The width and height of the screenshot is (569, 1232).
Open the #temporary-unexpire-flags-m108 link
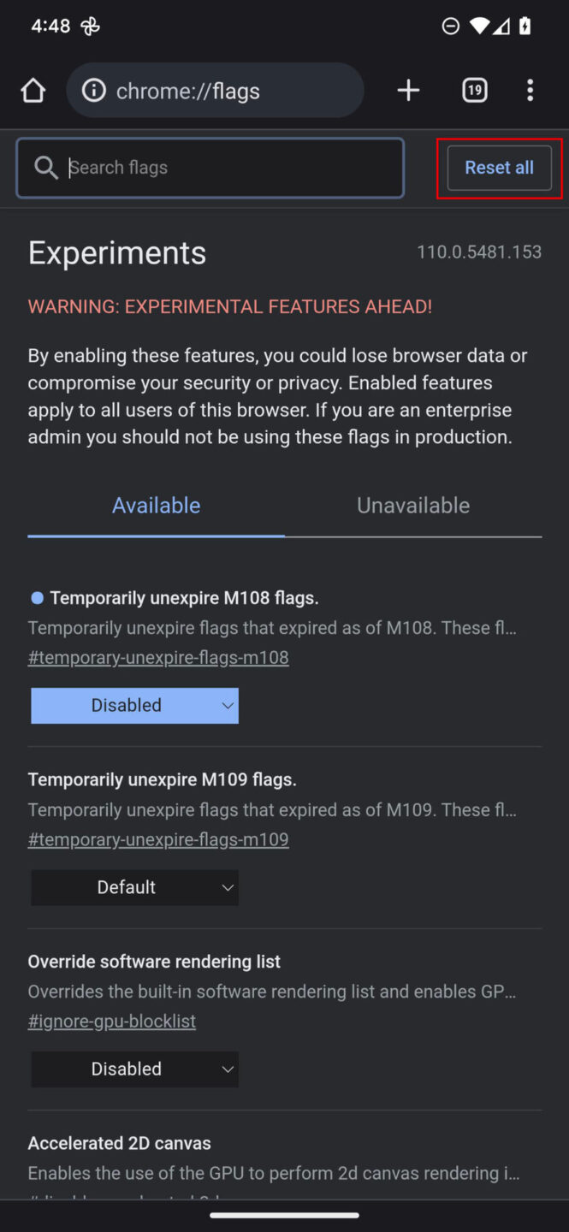[x=158, y=657]
